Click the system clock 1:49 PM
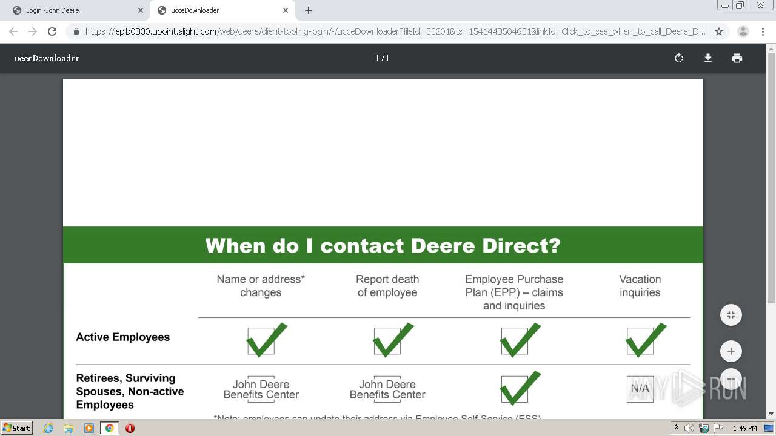 744,428
